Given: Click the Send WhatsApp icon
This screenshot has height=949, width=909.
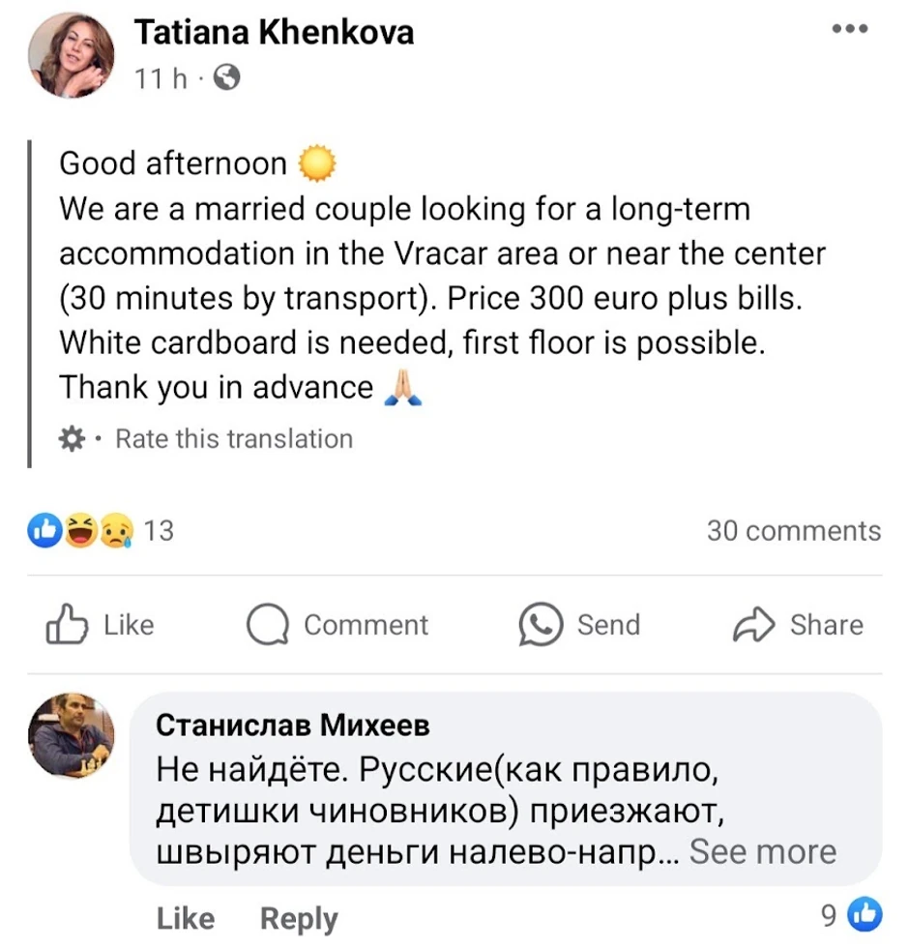Looking at the screenshot, I should click(x=540, y=625).
